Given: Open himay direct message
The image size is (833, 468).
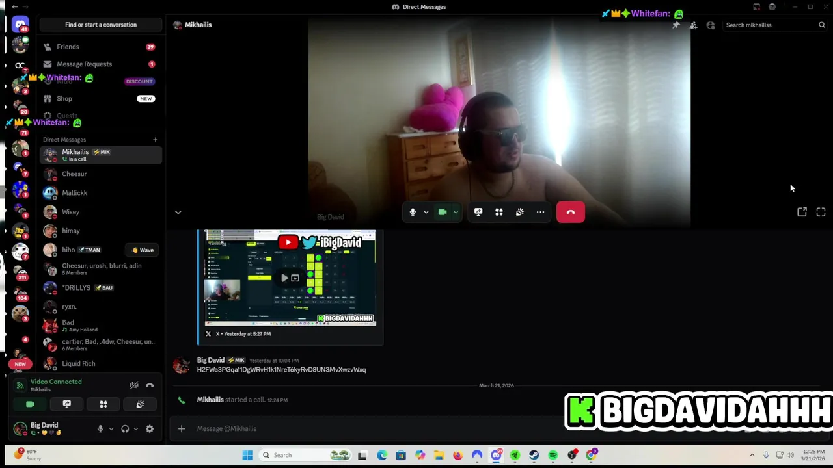Looking at the screenshot, I should tap(101, 231).
